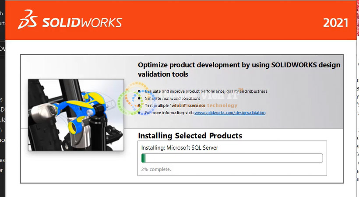Screen dimensions: 359x197
Task: Open the solidworks.com/designvalidation link
Action: coord(229,113)
